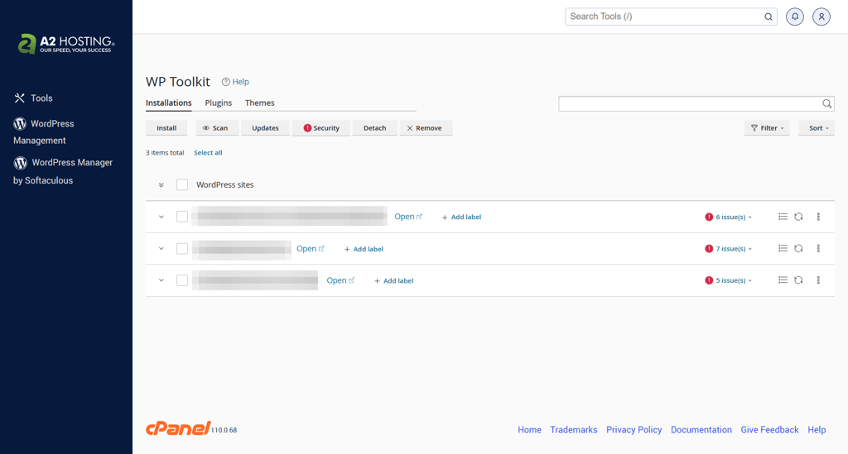
Task: Open the Sort dropdown
Action: point(817,128)
